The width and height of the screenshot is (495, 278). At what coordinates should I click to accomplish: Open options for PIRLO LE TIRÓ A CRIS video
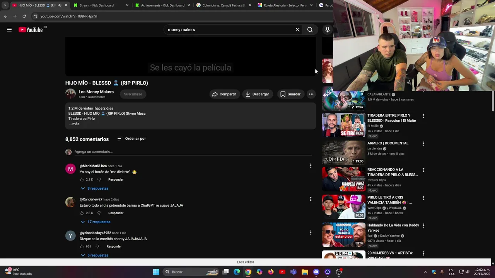click(x=423, y=198)
